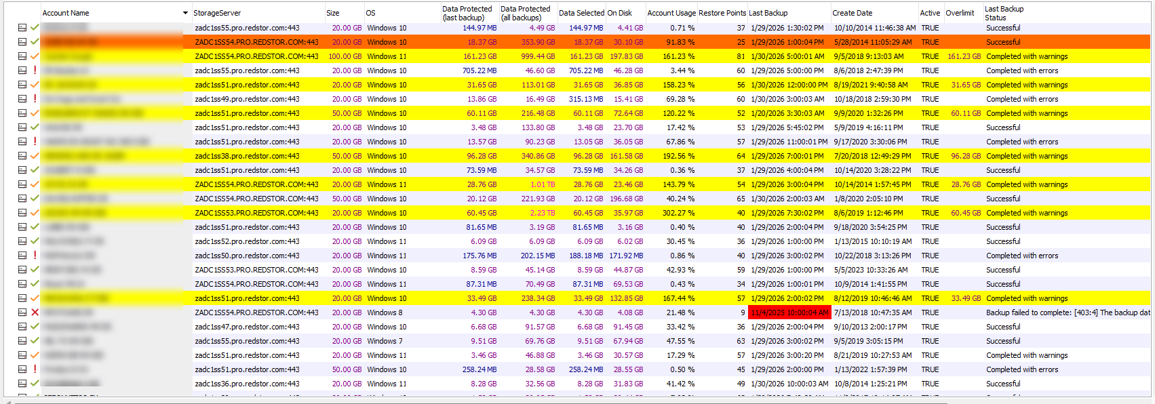Sort by the Create Date column header
Viewport: 1155px width, 404px height.
point(853,13)
